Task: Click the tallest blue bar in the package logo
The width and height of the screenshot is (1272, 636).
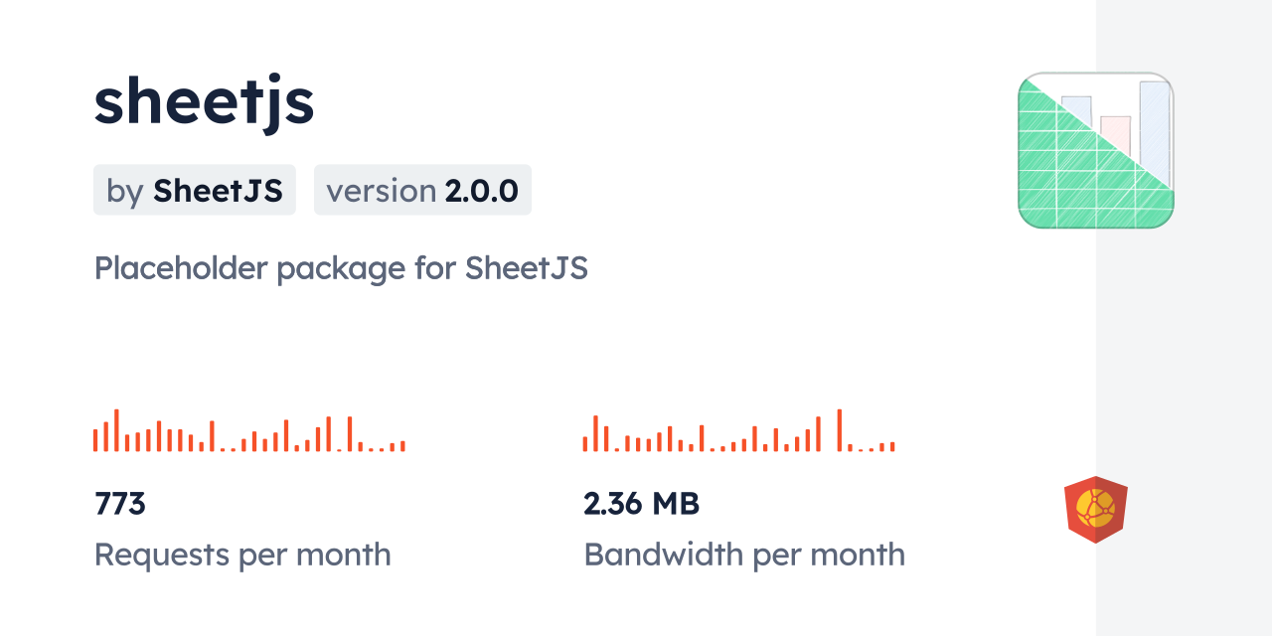Action: (1155, 124)
